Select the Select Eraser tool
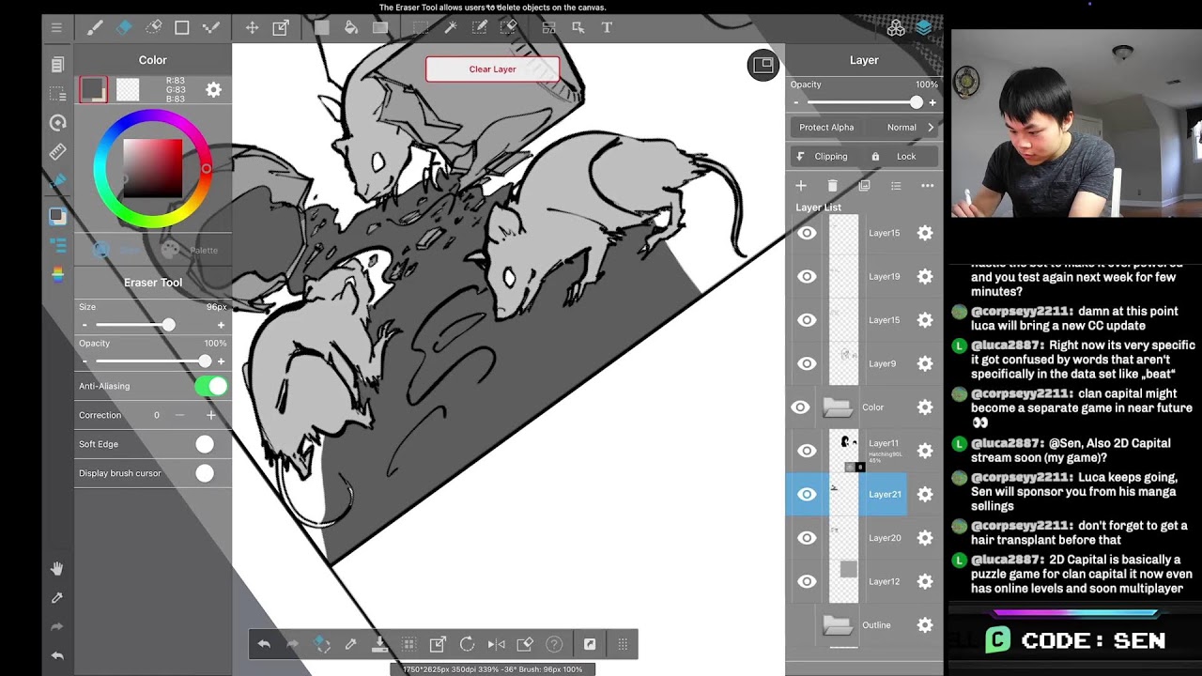Viewport: 1202px width, 676px height. (x=509, y=28)
